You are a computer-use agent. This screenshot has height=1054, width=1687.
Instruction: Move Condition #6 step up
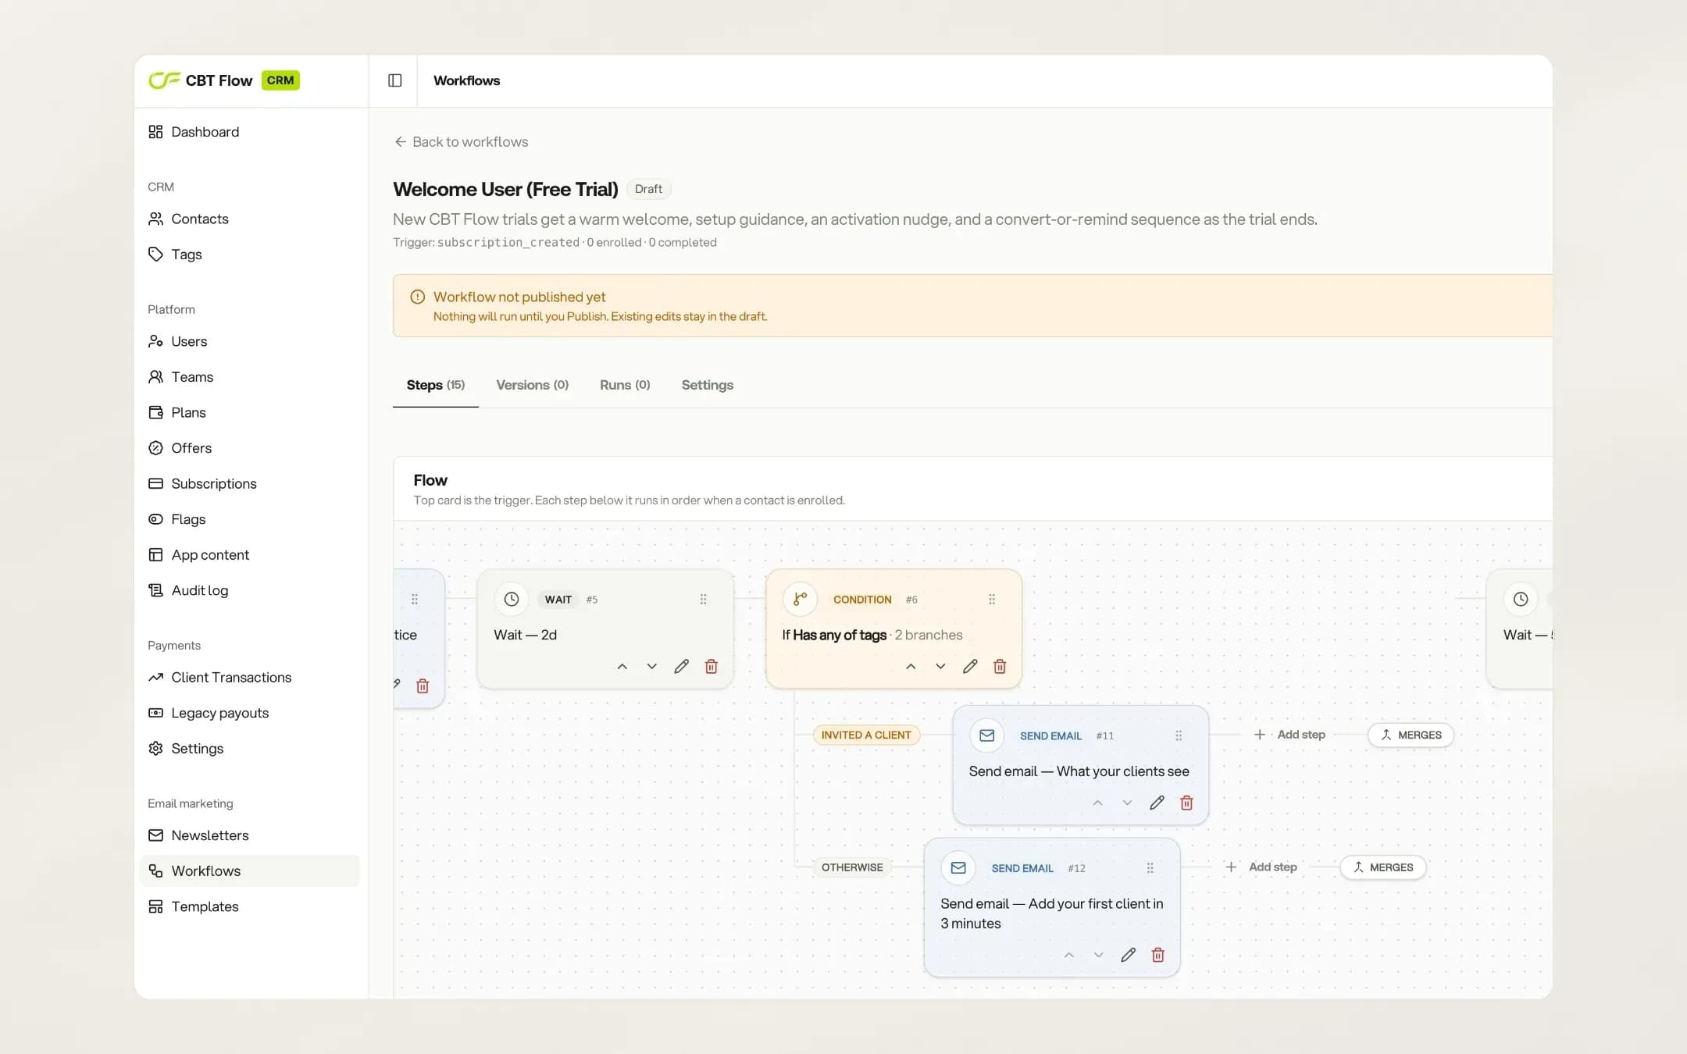point(911,666)
